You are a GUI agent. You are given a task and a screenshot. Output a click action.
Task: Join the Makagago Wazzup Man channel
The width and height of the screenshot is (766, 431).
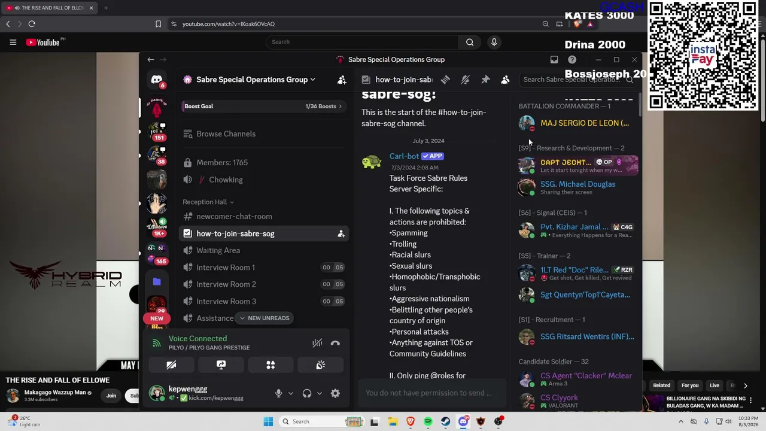tap(111, 396)
